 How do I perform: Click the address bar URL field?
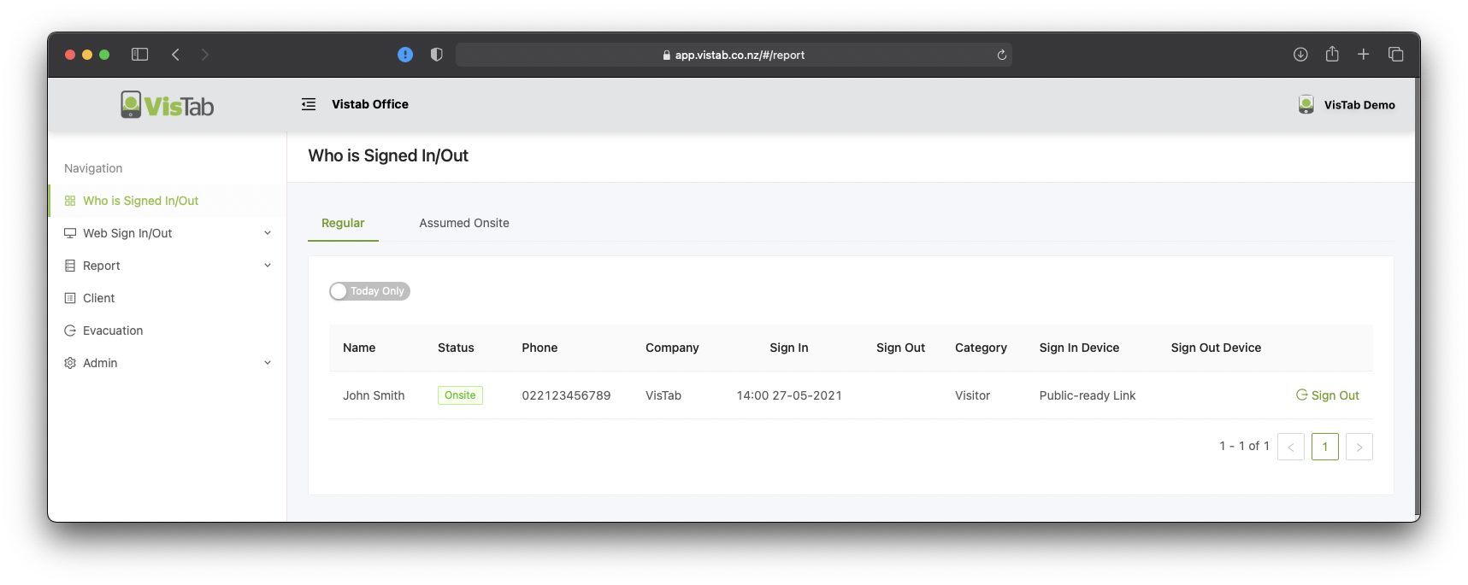pyautogui.click(x=734, y=55)
